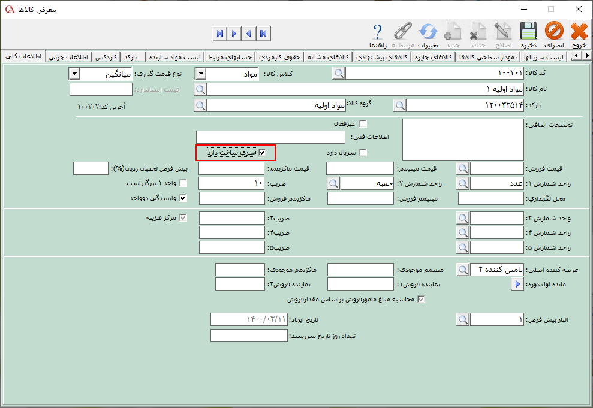Uncheck the سری ساخت دارد checkbox

point(261,153)
